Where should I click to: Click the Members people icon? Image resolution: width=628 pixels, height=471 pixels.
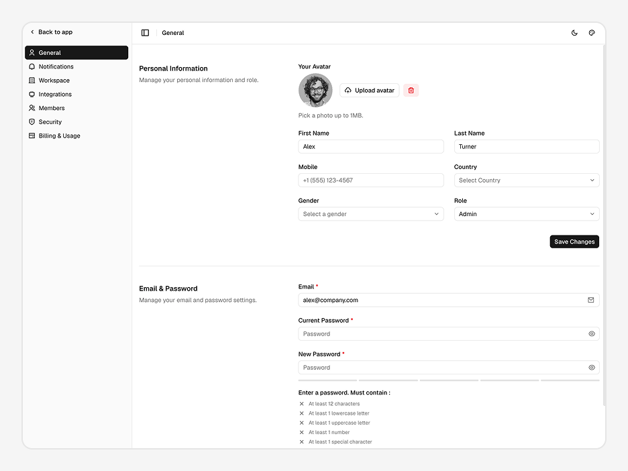(x=32, y=108)
